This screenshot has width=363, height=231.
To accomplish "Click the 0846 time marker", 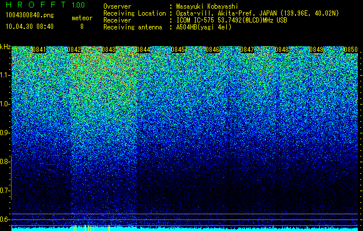I will 212,50.
